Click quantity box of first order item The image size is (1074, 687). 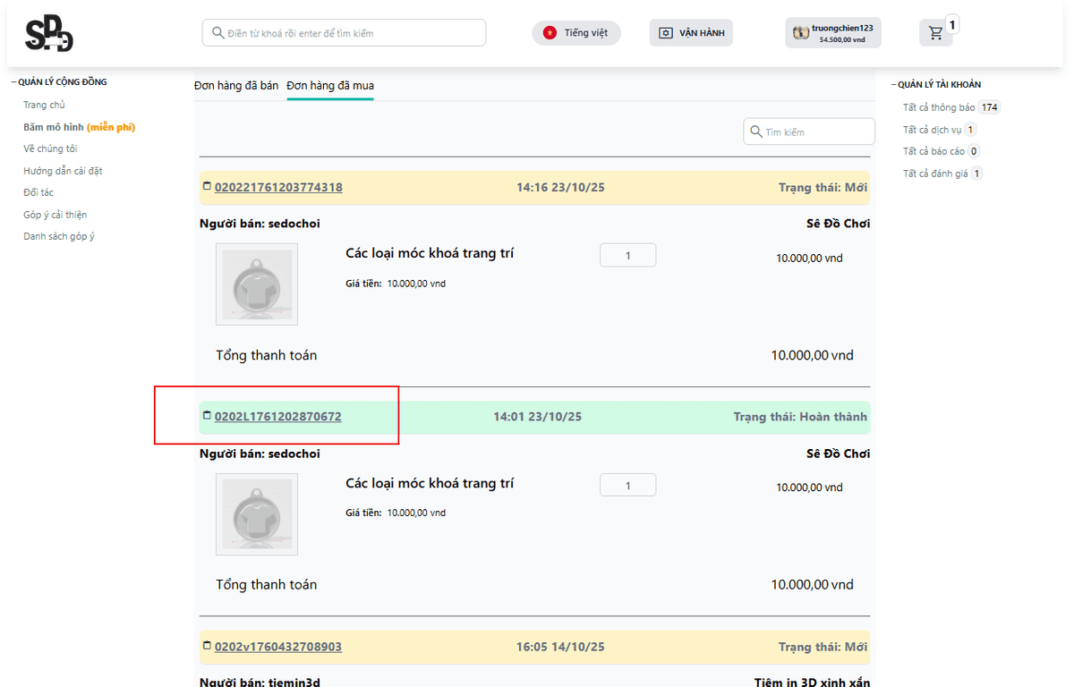(627, 256)
